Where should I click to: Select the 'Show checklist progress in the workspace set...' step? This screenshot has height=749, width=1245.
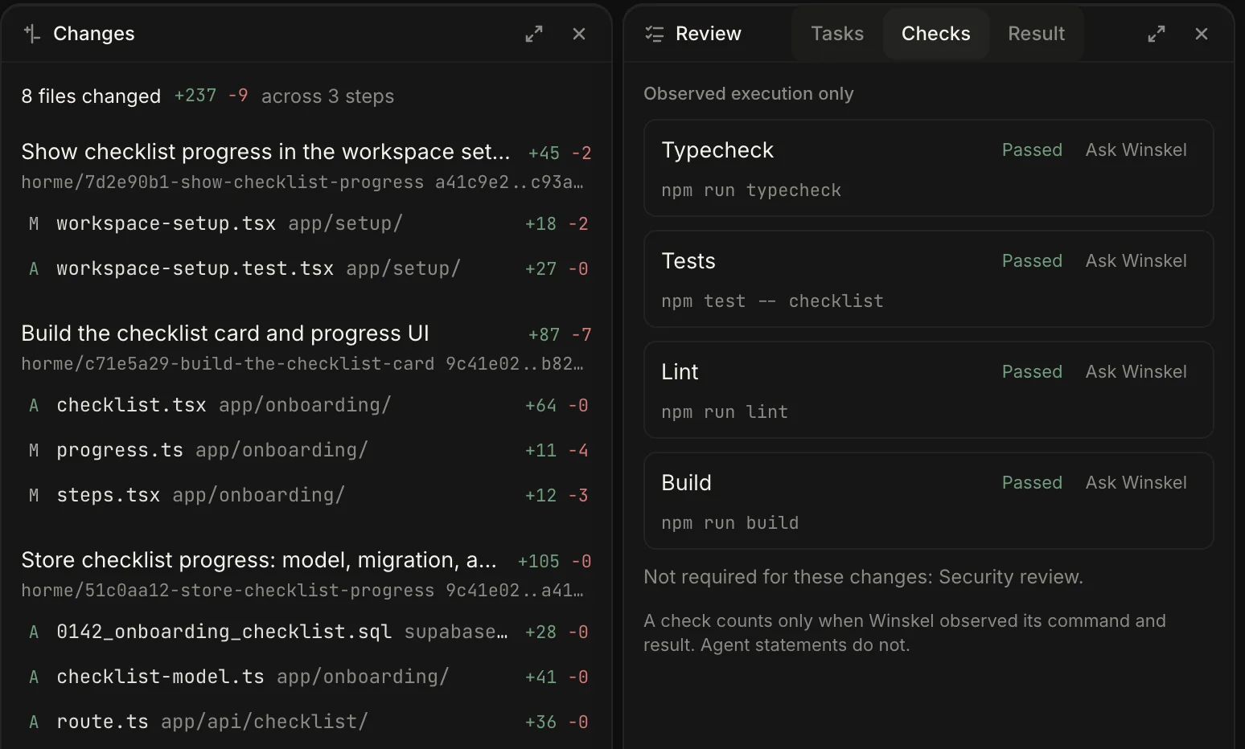pyautogui.click(x=265, y=152)
